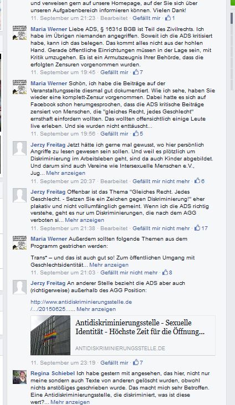Open 'Bearbeitet' history on 21:38 comment
235x405 pixels.
click(x=114, y=229)
